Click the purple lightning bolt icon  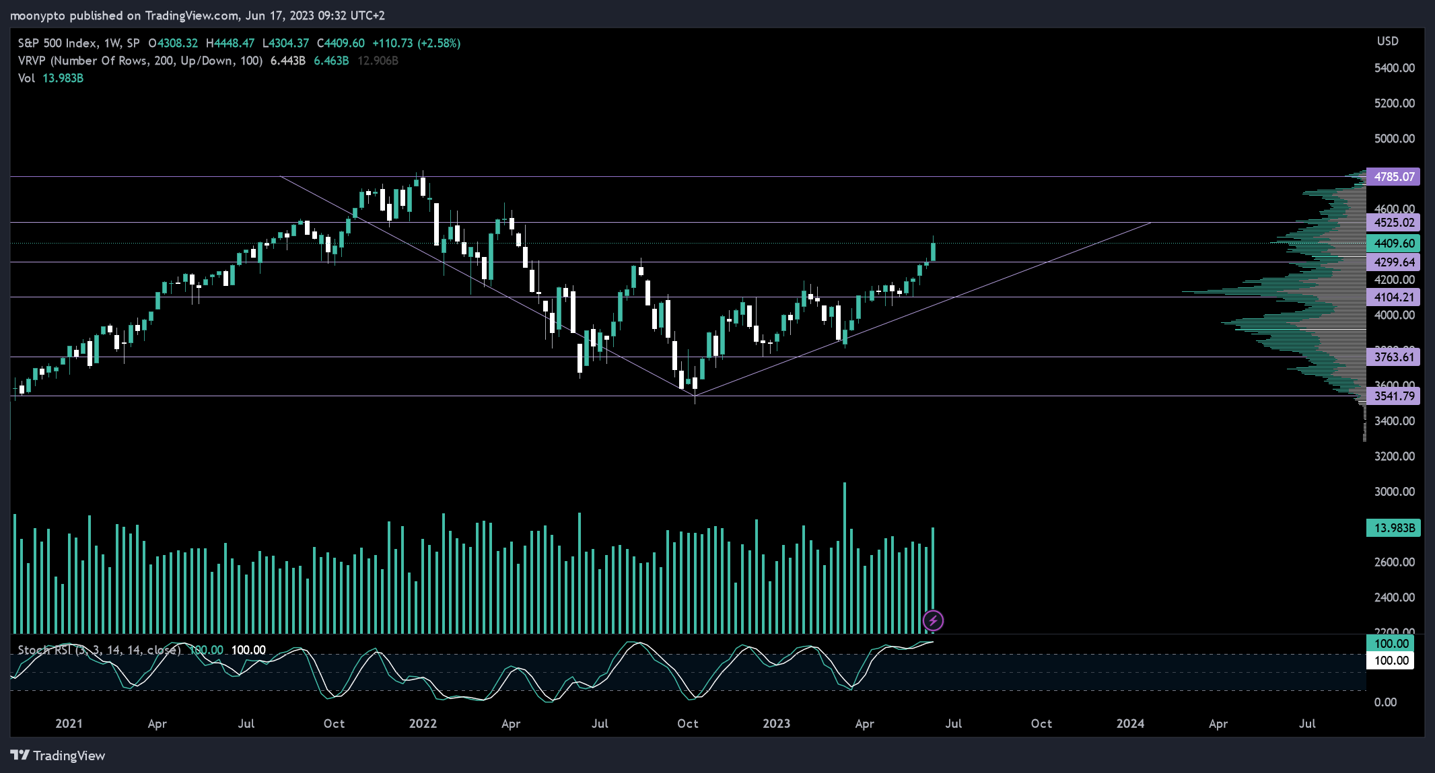click(x=933, y=620)
